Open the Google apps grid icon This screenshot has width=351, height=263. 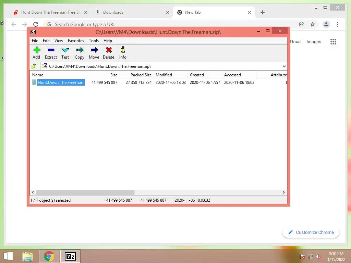pyautogui.click(x=333, y=41)
